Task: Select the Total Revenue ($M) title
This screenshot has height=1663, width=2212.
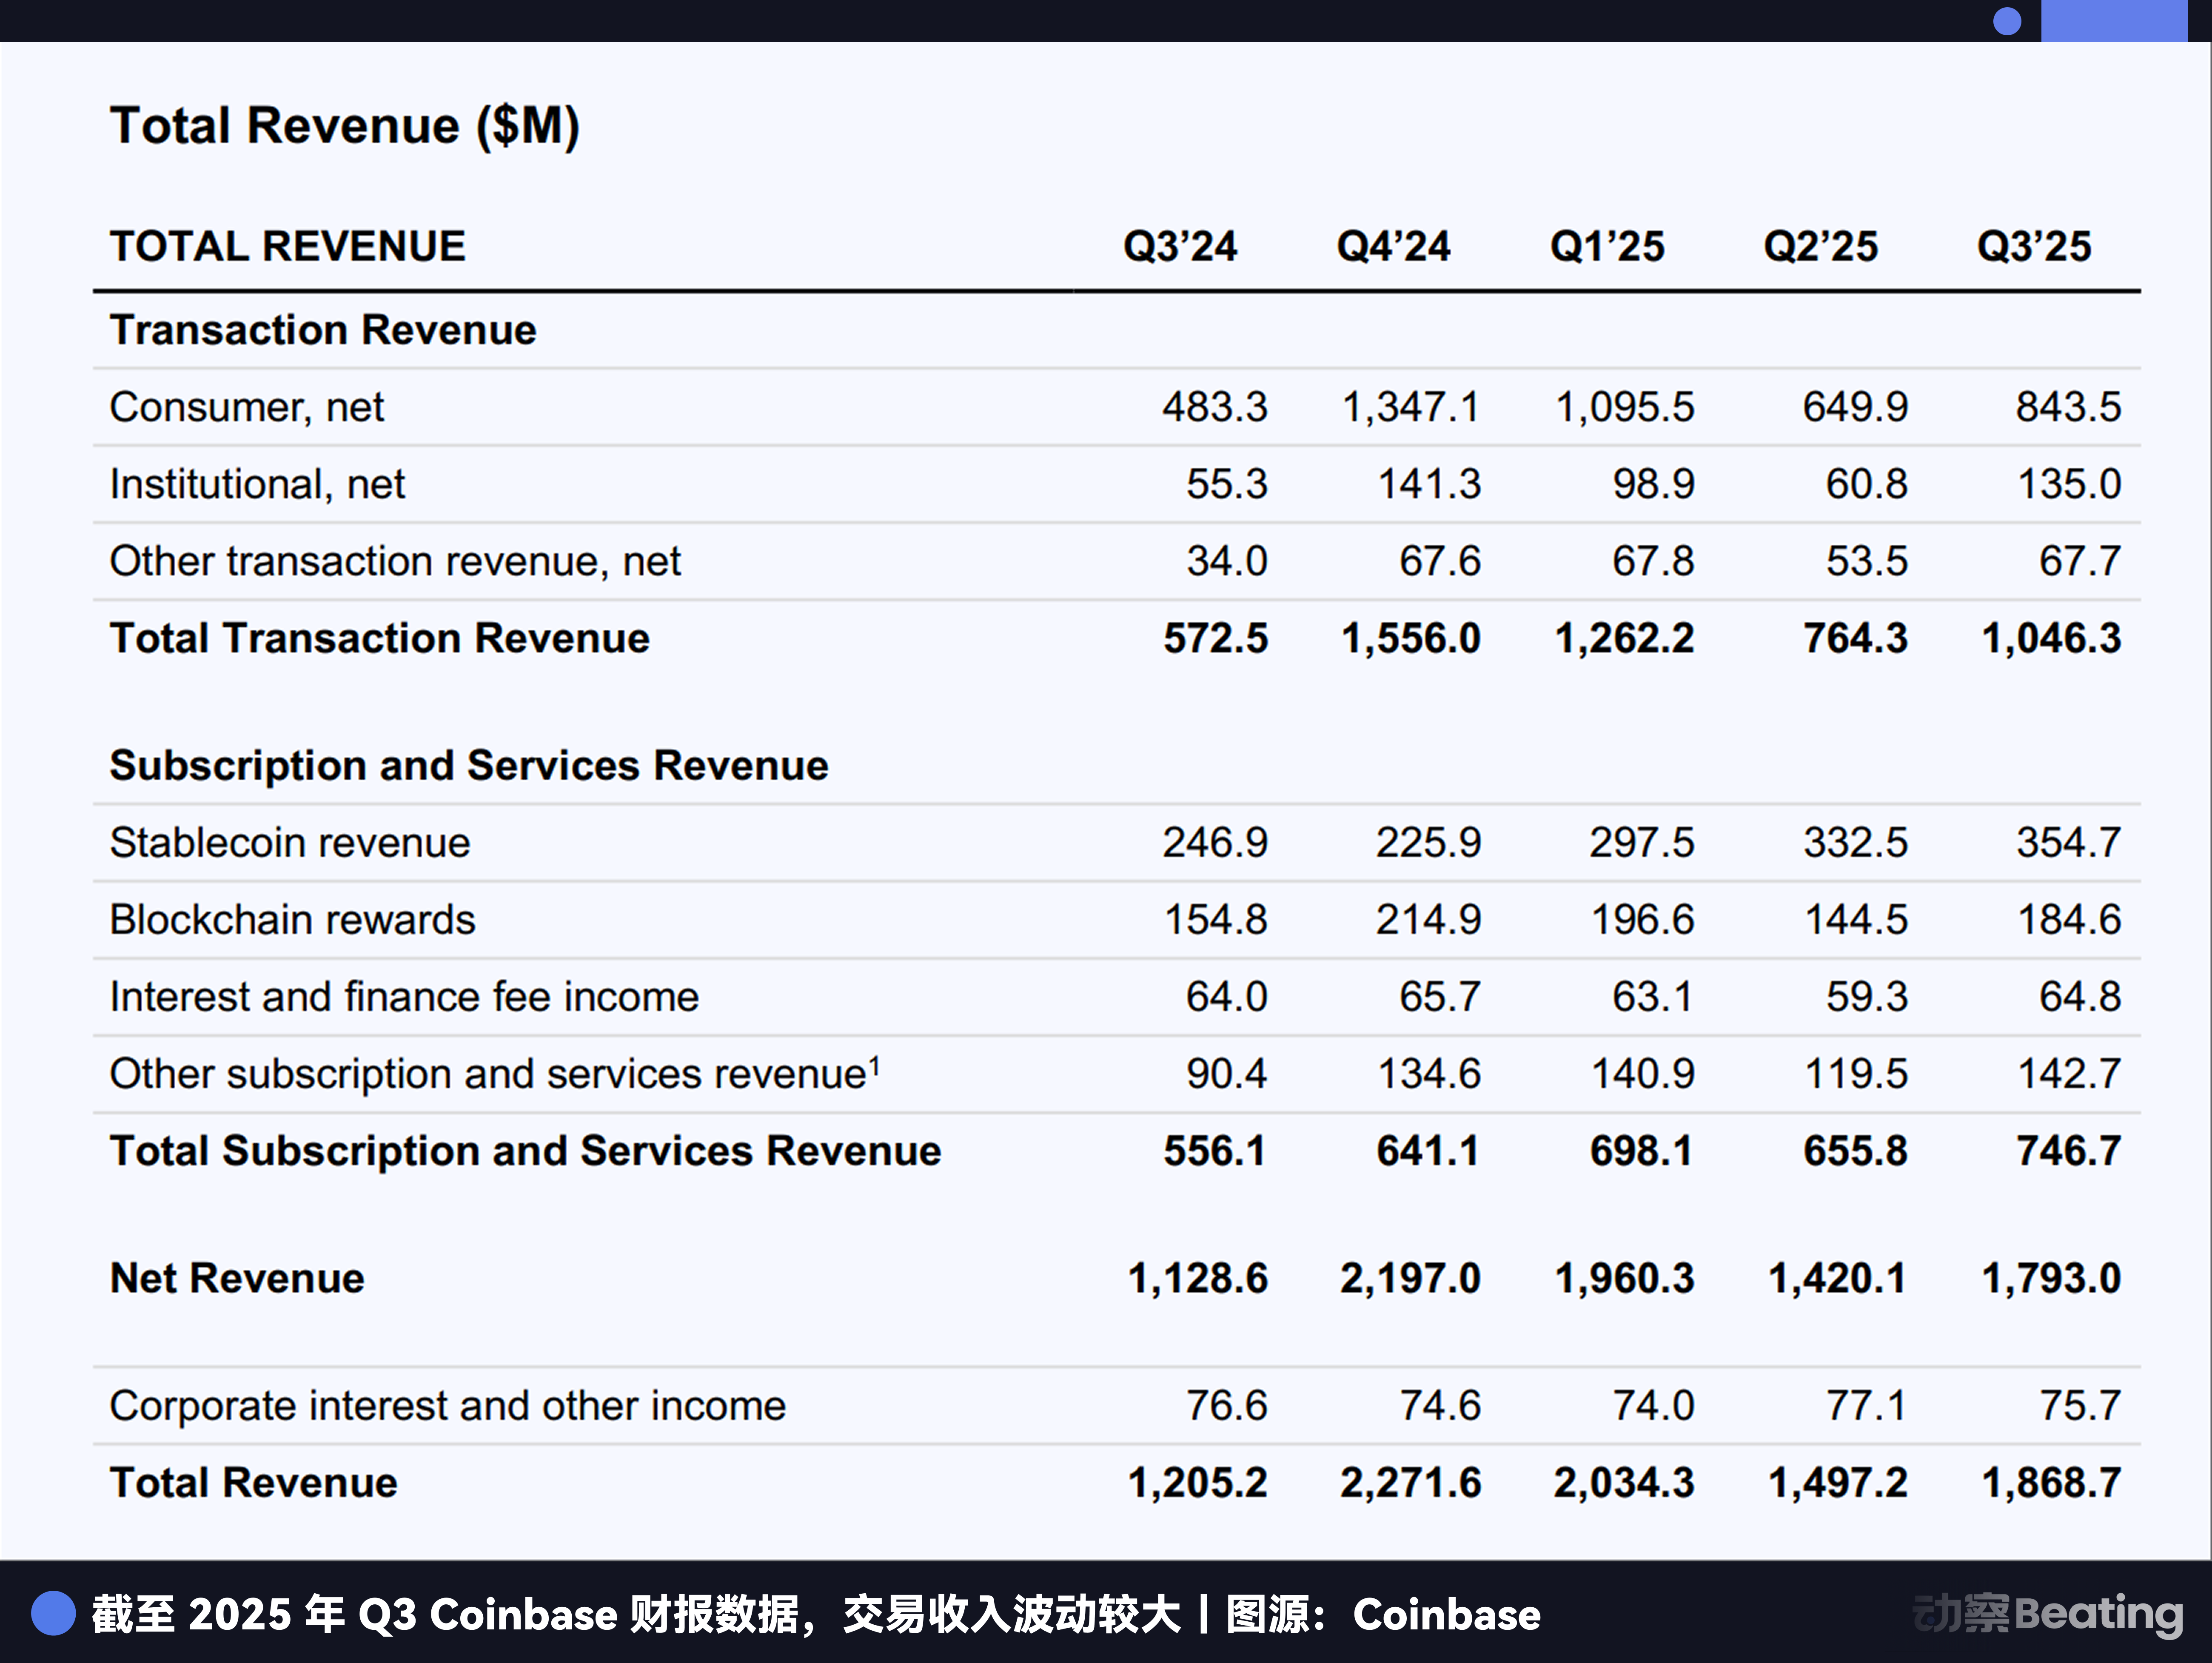Action: 346,125
